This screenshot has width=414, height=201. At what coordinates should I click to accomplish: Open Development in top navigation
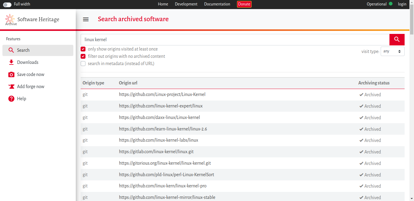186,4
